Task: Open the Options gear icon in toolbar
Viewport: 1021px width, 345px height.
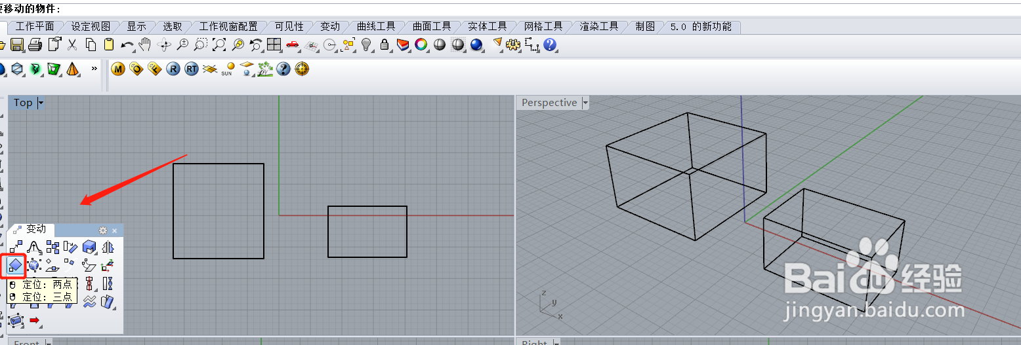Action: point(513,45)
